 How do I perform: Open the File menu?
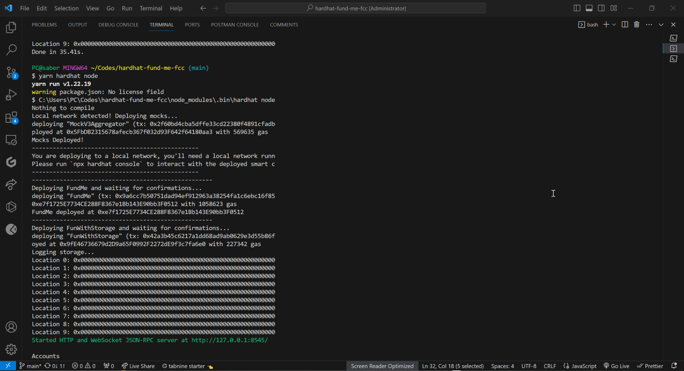coord(25,8)
